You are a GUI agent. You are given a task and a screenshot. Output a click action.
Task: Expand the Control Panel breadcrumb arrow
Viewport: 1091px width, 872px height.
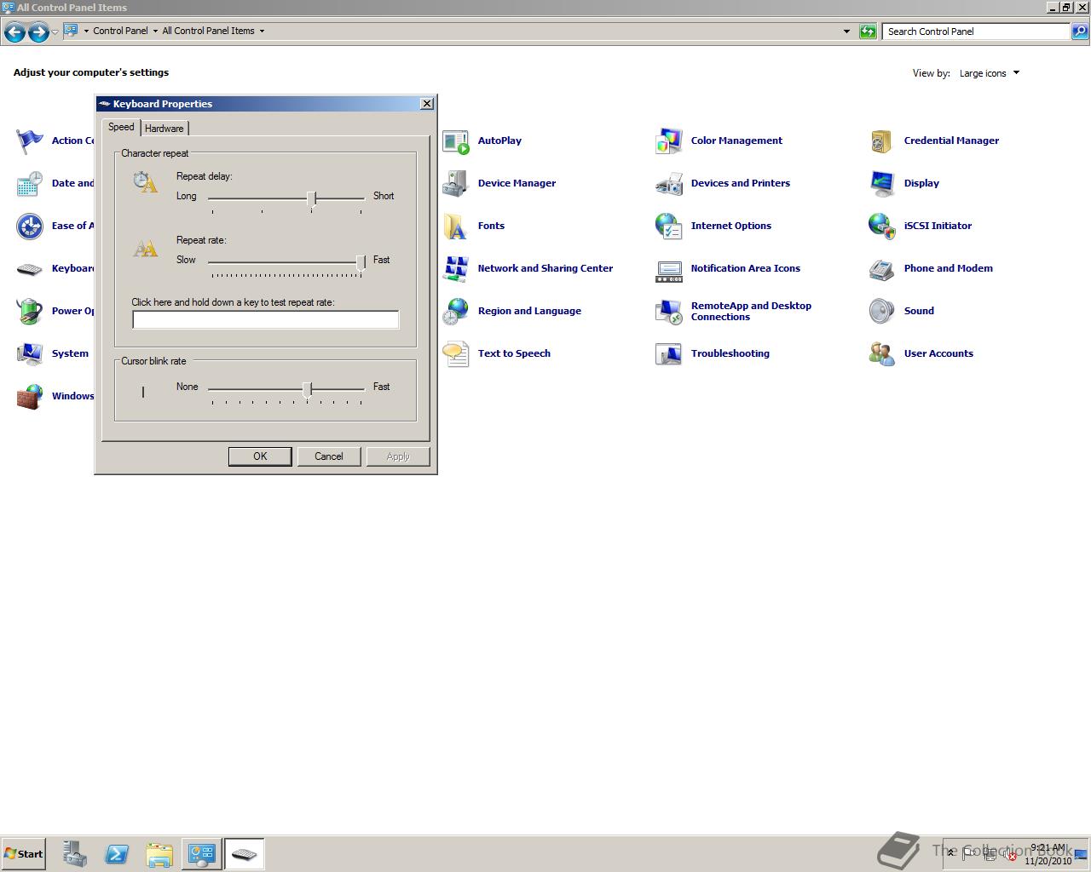pyautogui.click(x=155, y=31)
